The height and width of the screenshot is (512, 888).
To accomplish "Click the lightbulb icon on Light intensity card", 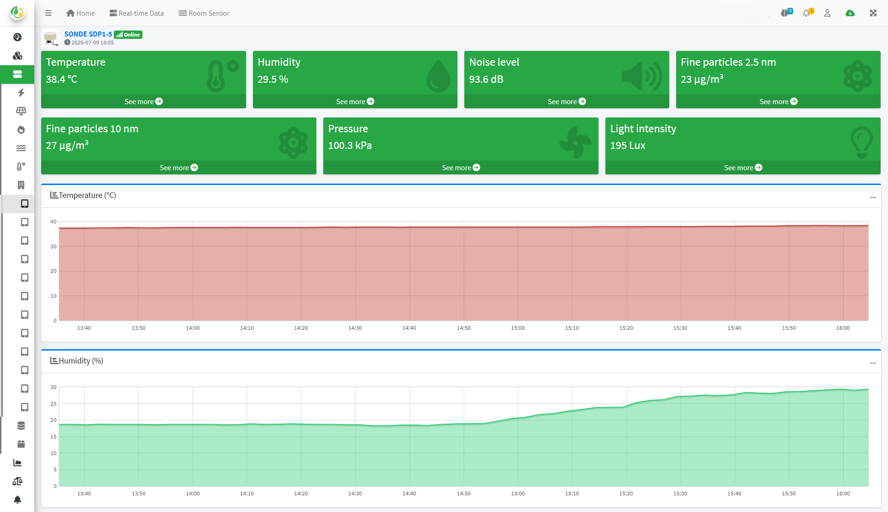I will (862, 142).
